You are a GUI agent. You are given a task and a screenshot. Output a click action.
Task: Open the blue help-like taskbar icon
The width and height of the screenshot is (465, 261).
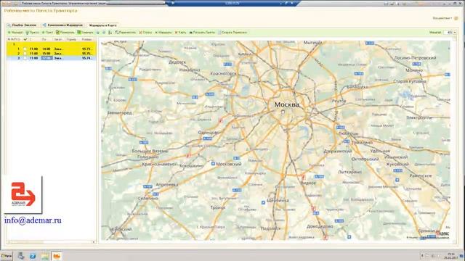tap(33, 256)
